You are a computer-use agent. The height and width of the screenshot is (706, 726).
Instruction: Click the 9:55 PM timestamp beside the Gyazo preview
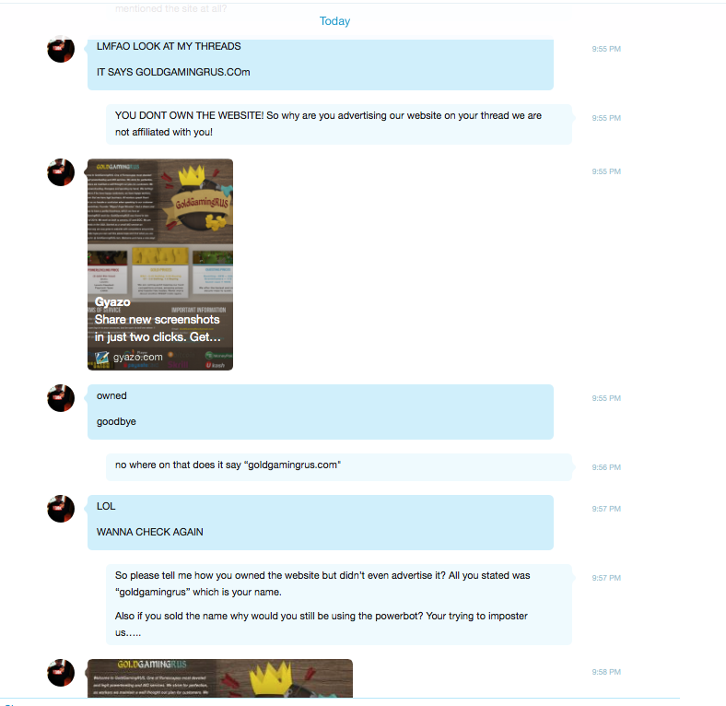(606, 171)
